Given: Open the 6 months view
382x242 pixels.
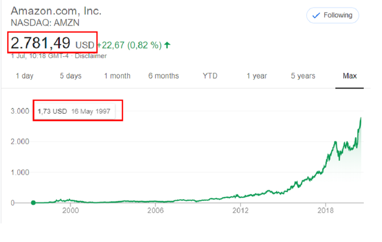Looking at the screenshot, I should 163,76.
